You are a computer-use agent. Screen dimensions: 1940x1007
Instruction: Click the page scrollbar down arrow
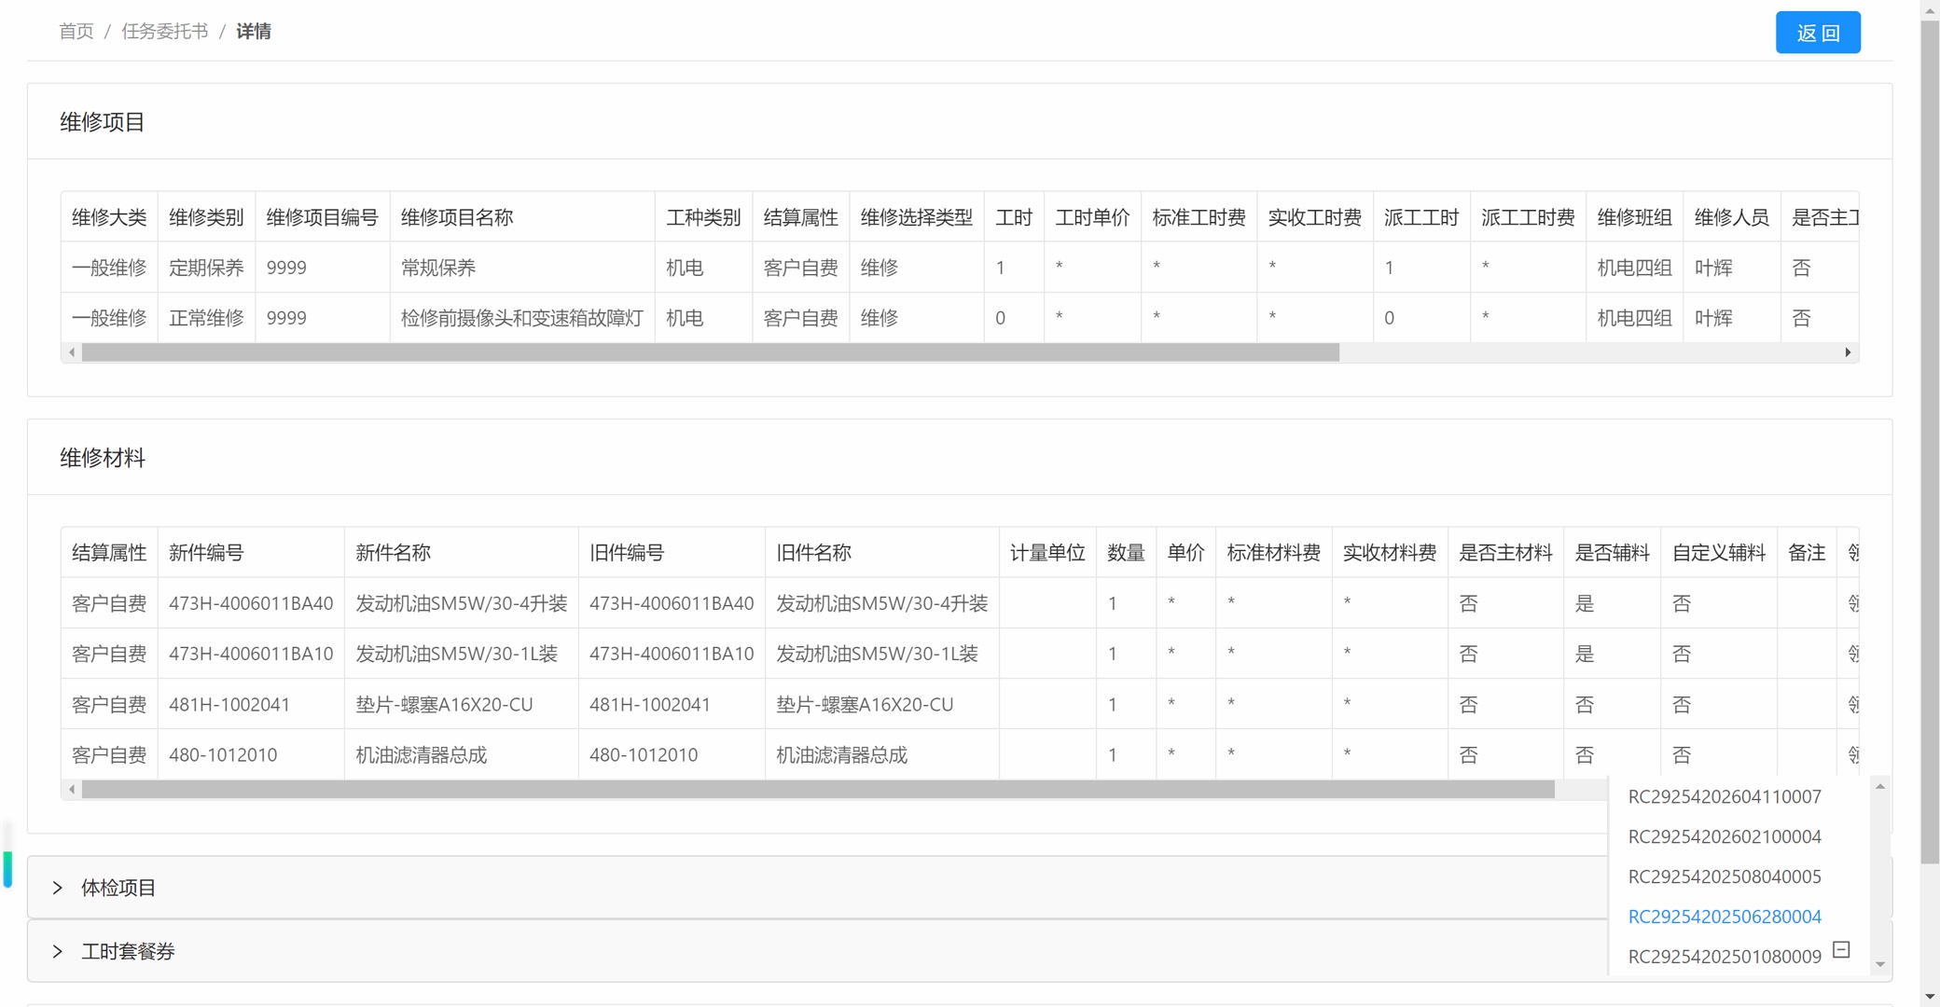tap(1930, 997)
